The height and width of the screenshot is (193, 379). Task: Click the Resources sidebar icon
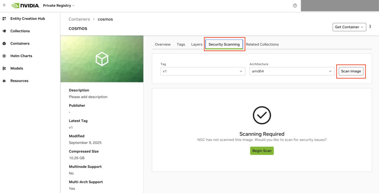coord(4,81)
